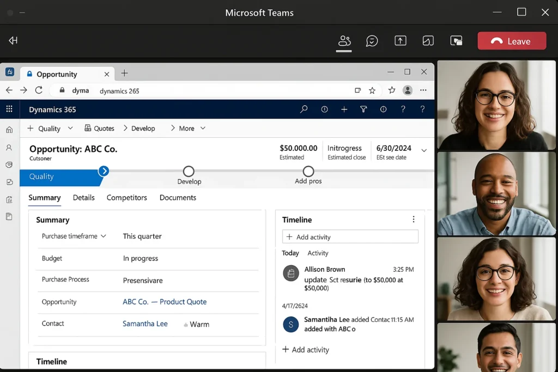
Task: Expand the header chevron beside 6/30/2024
Action: coord(424,150)
